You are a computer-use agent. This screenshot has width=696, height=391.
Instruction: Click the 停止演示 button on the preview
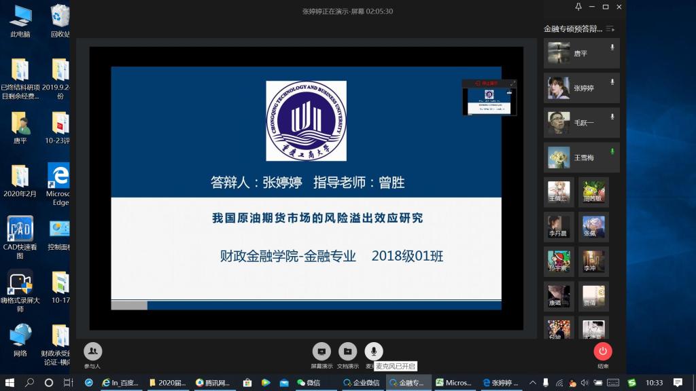click(487, 83)
